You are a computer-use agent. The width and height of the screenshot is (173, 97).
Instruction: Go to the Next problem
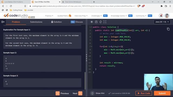point(78,93)
